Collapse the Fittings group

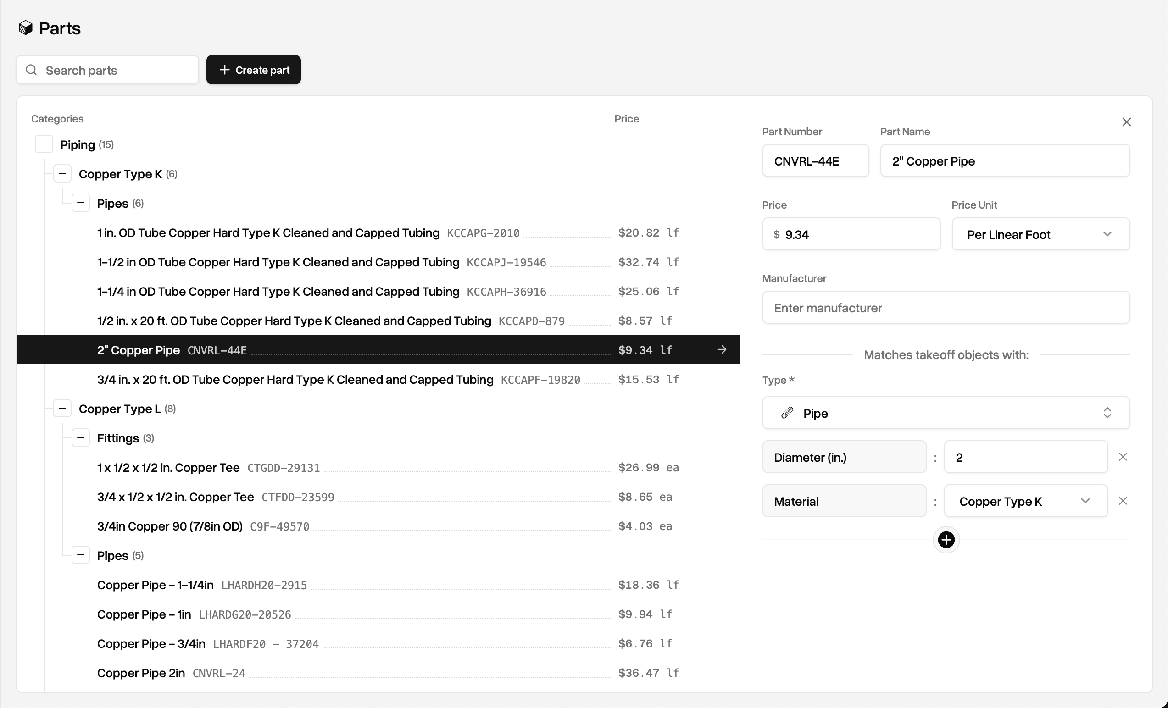click(81, 437)
